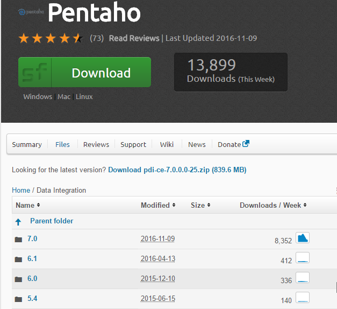Open the News tab

(x=197, y=144)
